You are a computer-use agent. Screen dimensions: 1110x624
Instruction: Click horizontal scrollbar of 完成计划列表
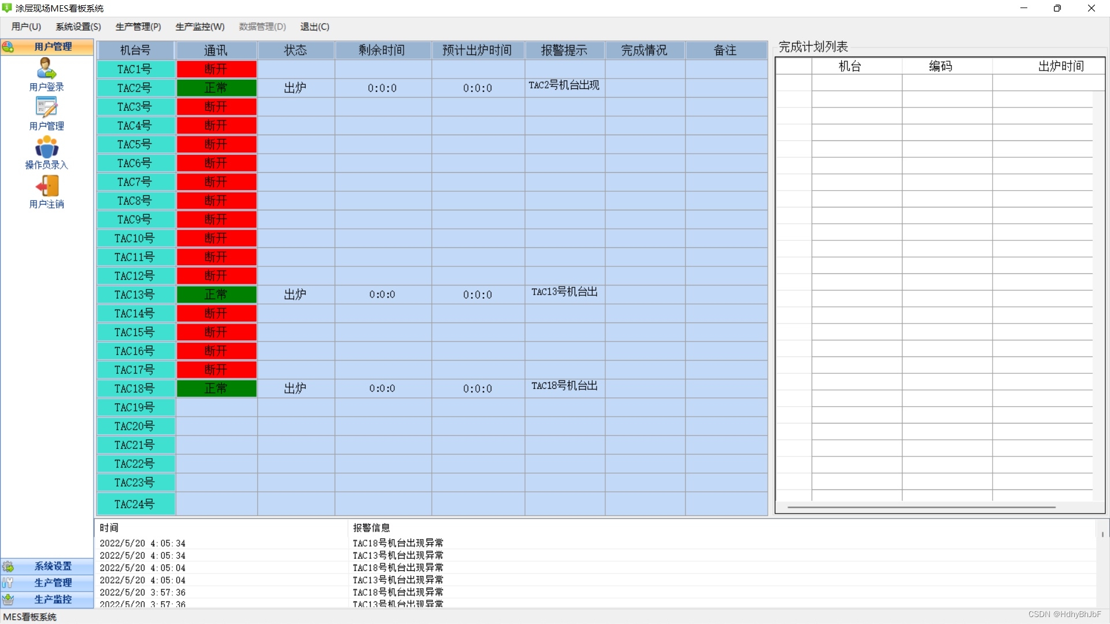921,507
